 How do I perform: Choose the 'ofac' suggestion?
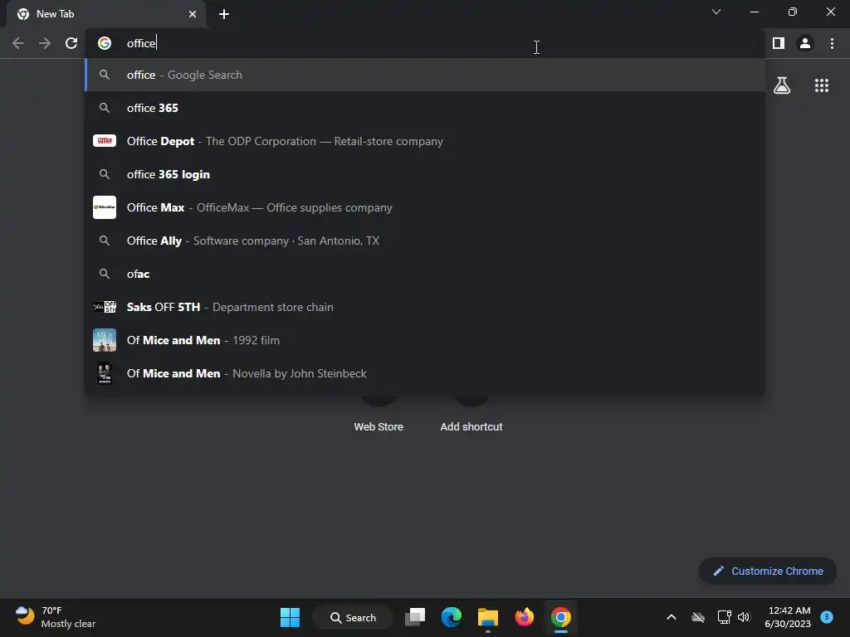[424, 274]
